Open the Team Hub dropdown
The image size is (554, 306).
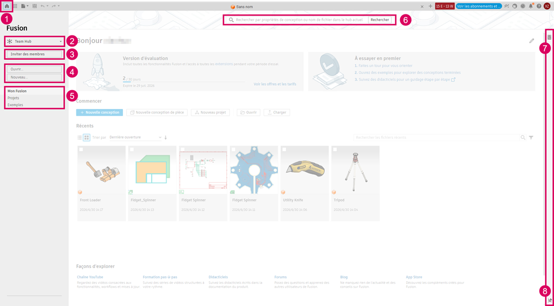pyautogui.click(x=35, y=42)
